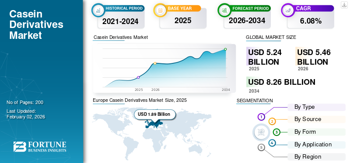Click the USD 8.26 BILLION figure
This screenshot has height=163, width=350.
[x=282, y=82]
